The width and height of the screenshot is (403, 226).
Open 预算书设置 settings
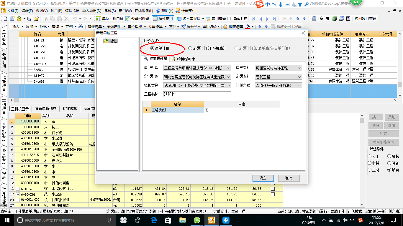tap(137, 19)
